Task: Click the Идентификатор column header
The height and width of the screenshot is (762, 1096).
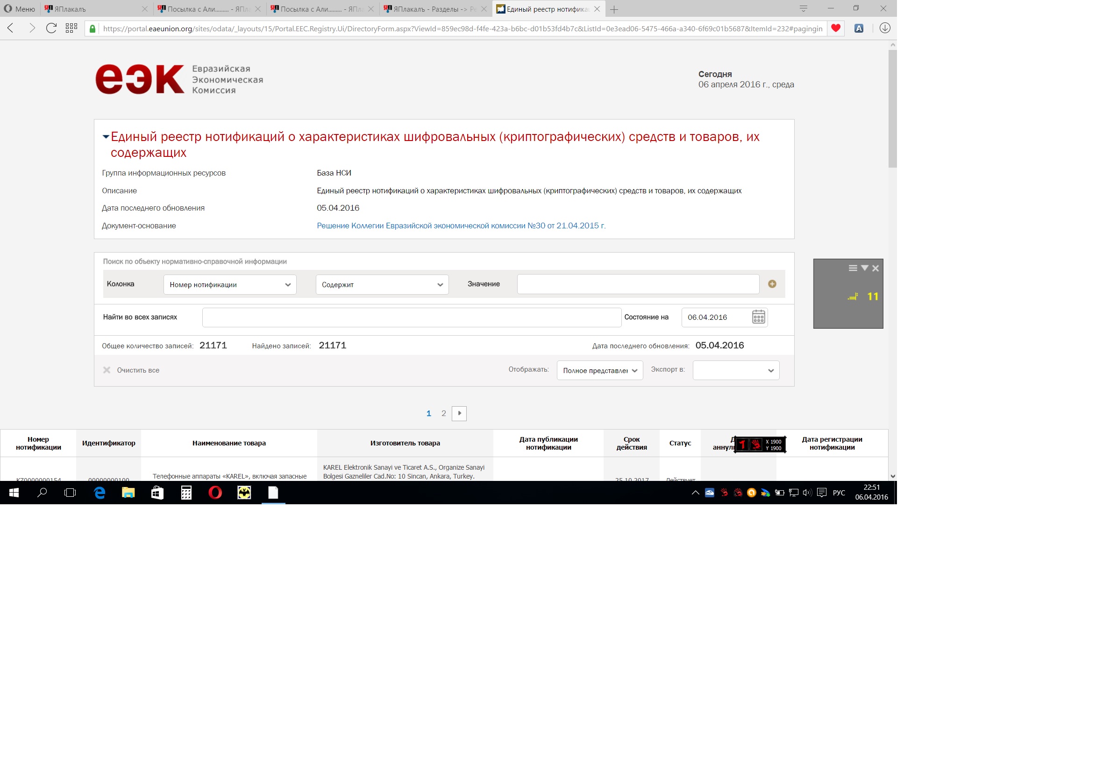Action: pyautogui.click(x=108, y=443)
